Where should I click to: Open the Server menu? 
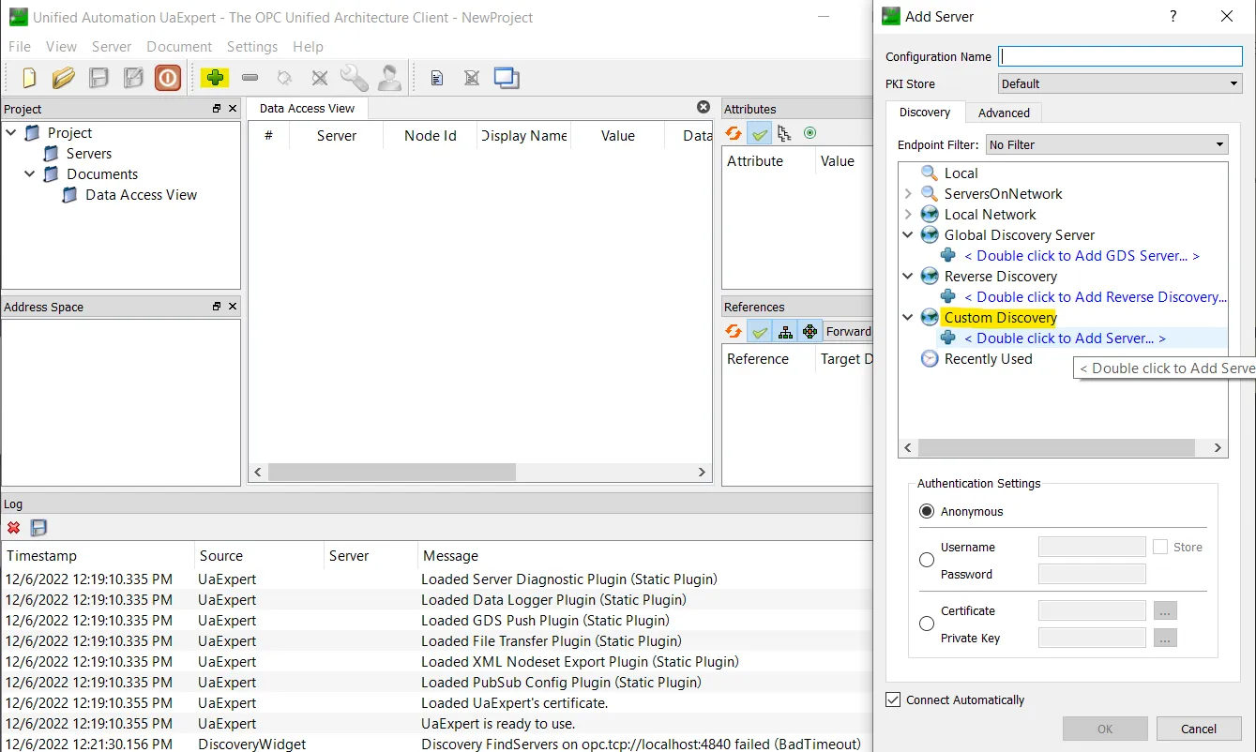click(112, 46)
